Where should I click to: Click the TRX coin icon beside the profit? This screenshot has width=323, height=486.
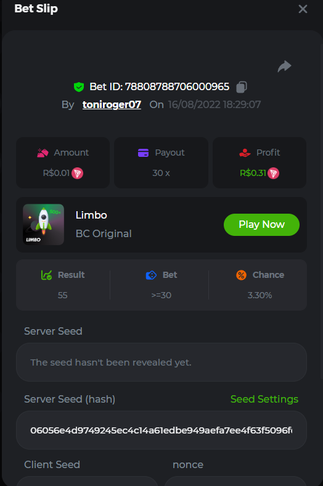tap(273, 173)
